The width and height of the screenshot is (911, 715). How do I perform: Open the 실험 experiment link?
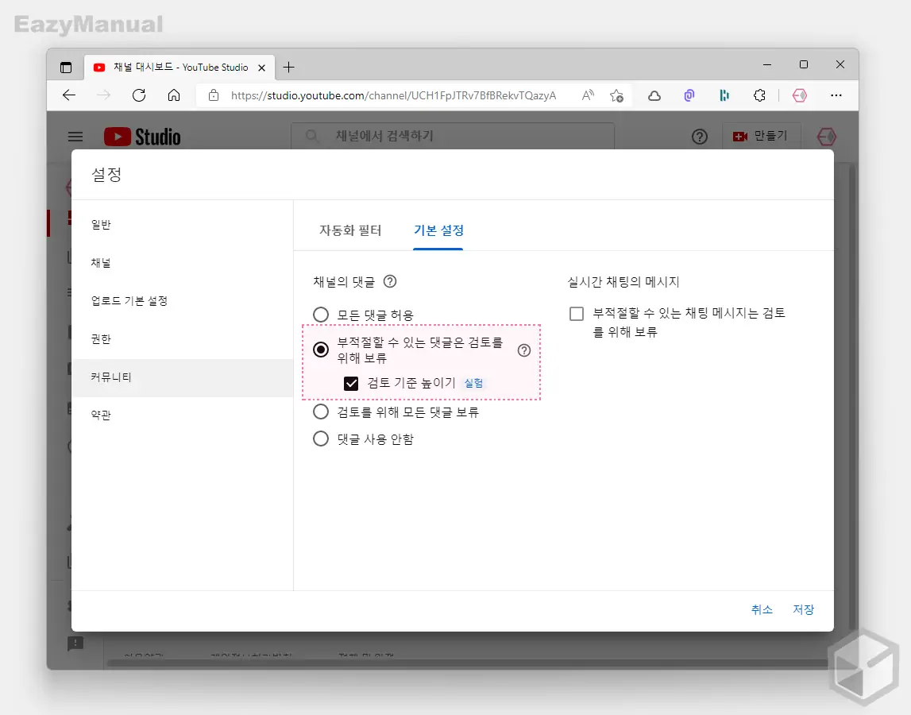[475, 383]
